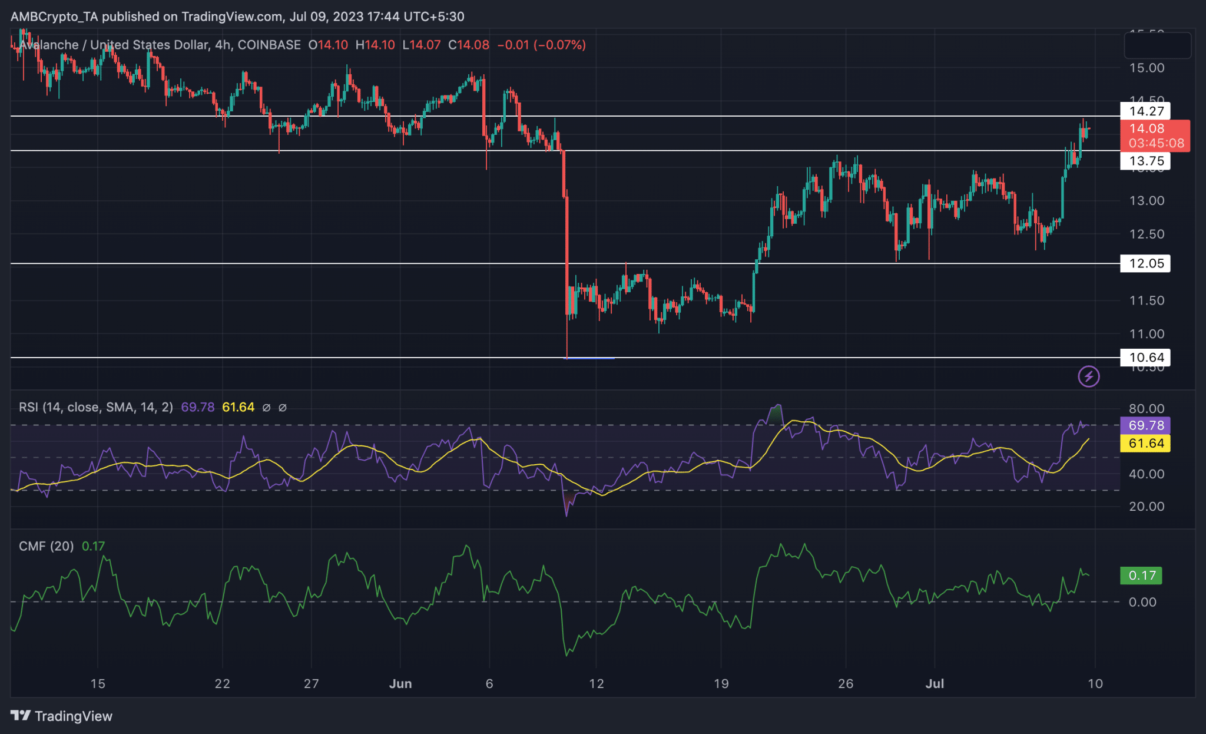Viewport: 1206px width, 734px height.
Task: Click the TradingView text at bottom left
Action: coord(73,716)
